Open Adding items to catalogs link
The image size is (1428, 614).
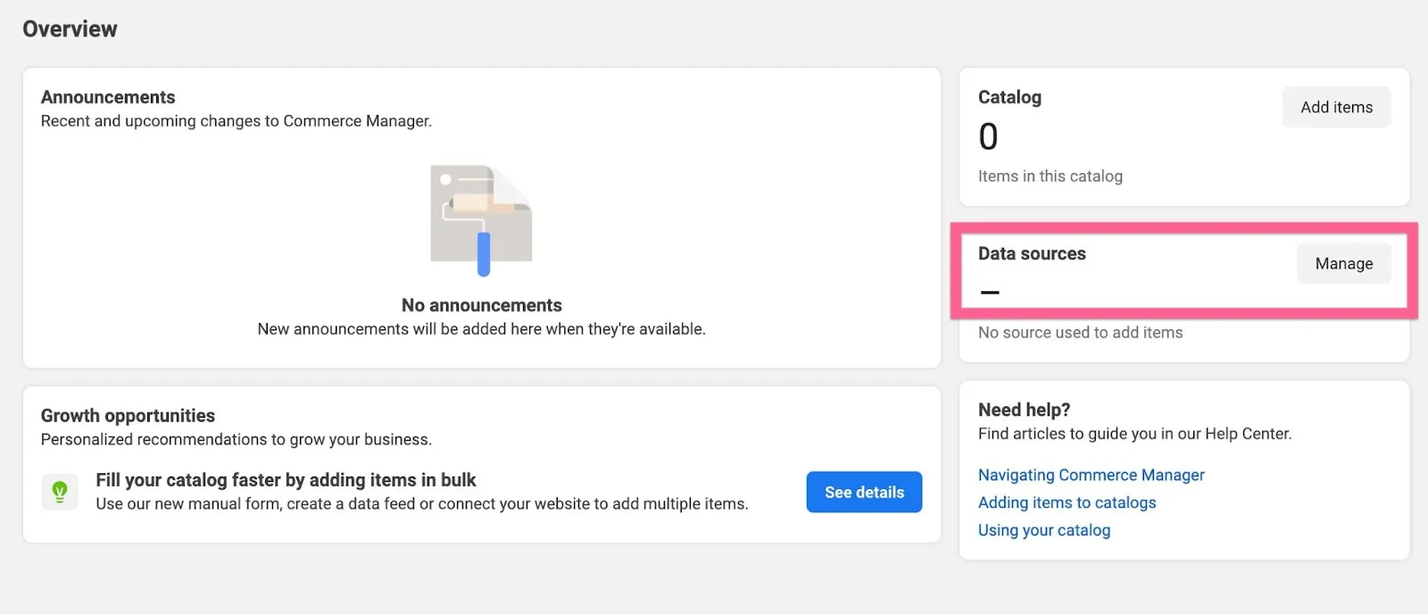coord(1067,502)
